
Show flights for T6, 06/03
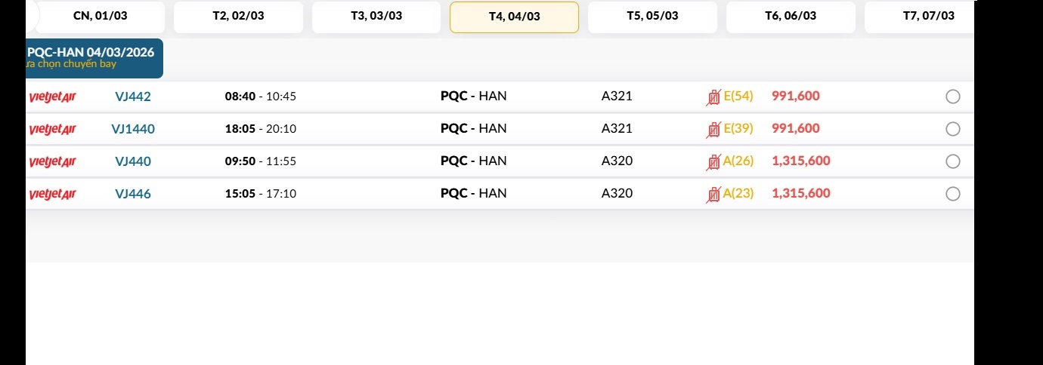pyautogui.click(x=791, y=17)
